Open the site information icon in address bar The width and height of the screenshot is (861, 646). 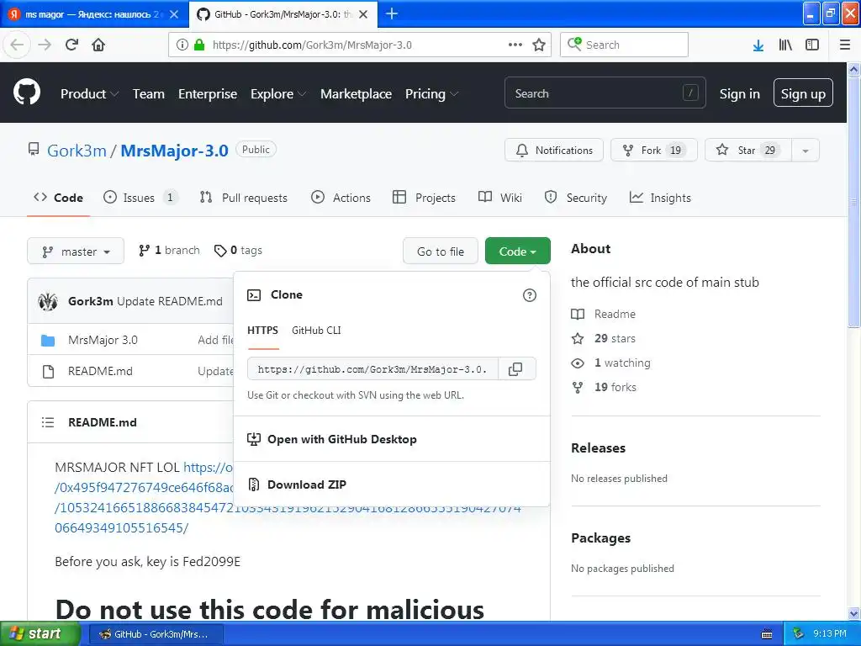coord(182,45)
